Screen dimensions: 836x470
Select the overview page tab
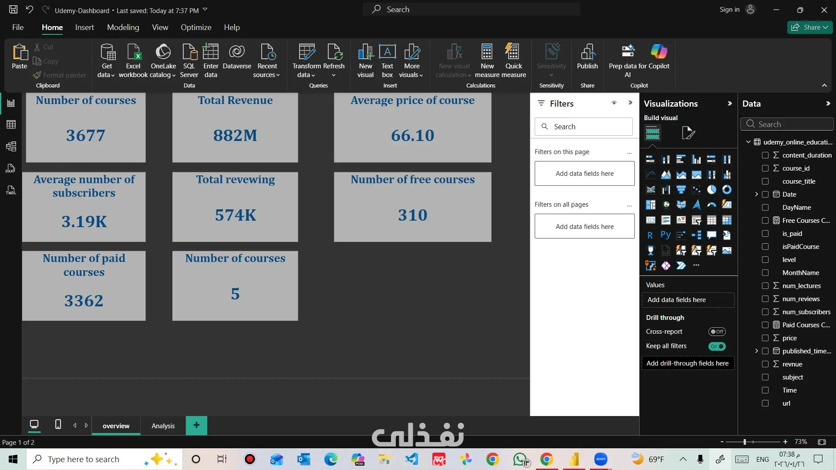[x=116, y=426]
